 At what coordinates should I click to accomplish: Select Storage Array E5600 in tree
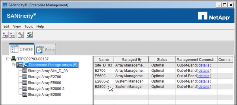pyautogui.click(x=44, y=82)
